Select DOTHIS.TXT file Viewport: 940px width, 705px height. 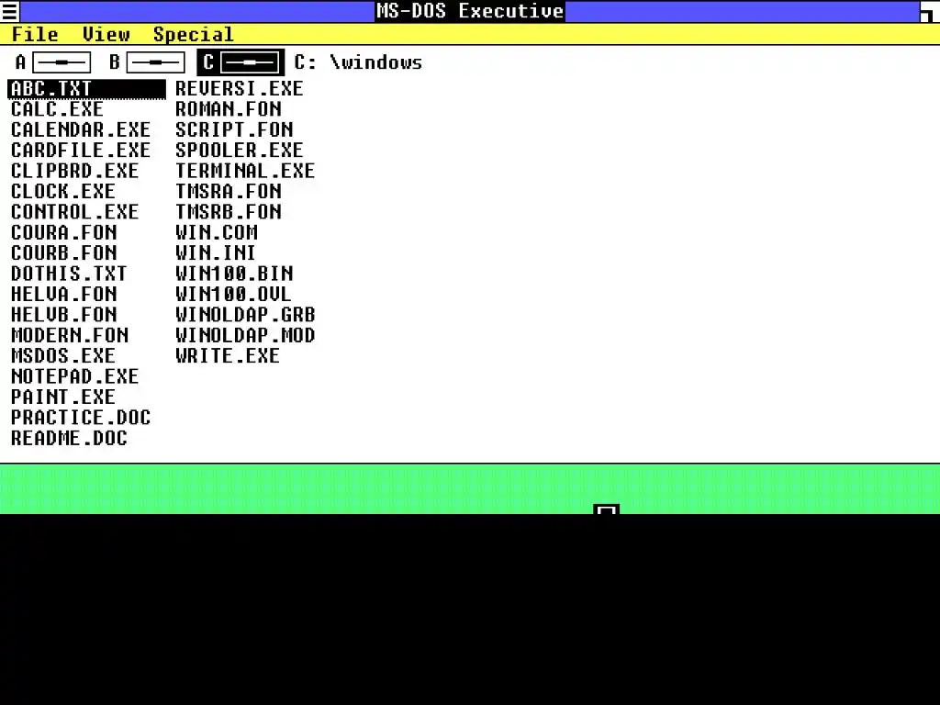tap(69, 274)
